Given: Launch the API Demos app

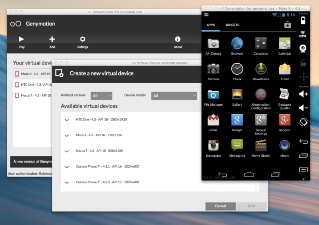Looking at the screenshot, I should pos(213,46).
